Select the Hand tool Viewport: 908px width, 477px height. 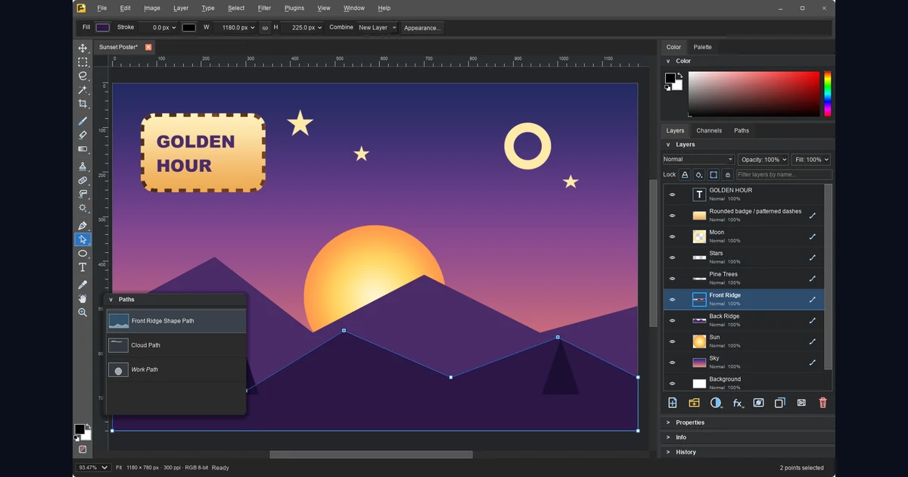(x=82, y=299)
